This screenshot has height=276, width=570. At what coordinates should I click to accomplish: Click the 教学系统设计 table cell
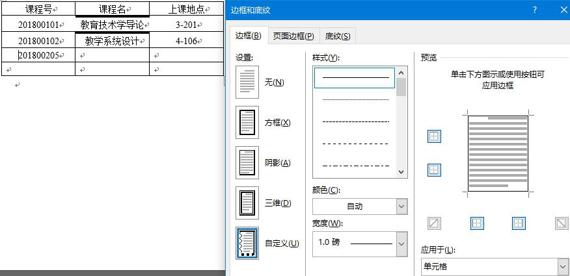point(113,40)
